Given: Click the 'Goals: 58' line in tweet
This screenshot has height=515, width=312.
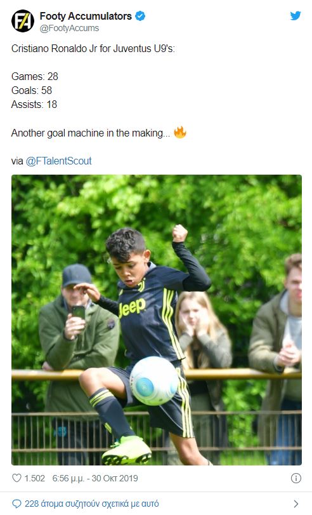Looking at the screenshot, I should click(32, 90).
